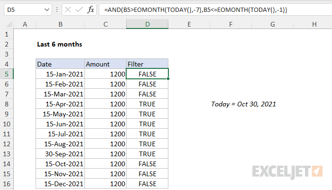
Task: Select row 5 header
Action: (x=7, y=74)
